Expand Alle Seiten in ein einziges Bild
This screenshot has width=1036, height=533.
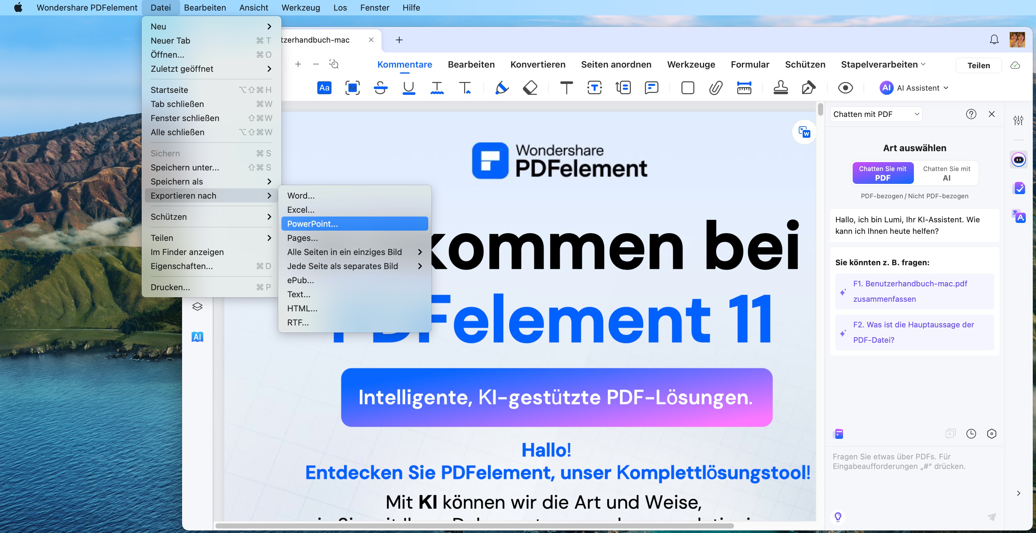[355, 252]
